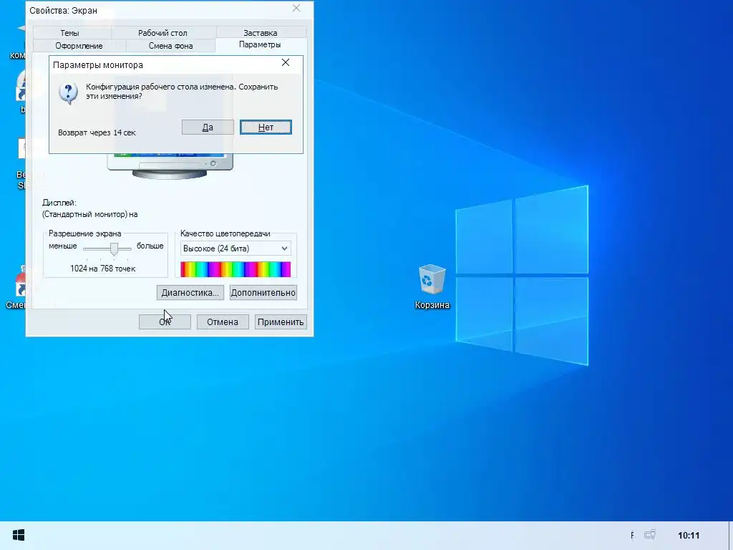Click the Отмена button
The height and width of the screenshot is (550, 733).
click(x=223, y=322)
